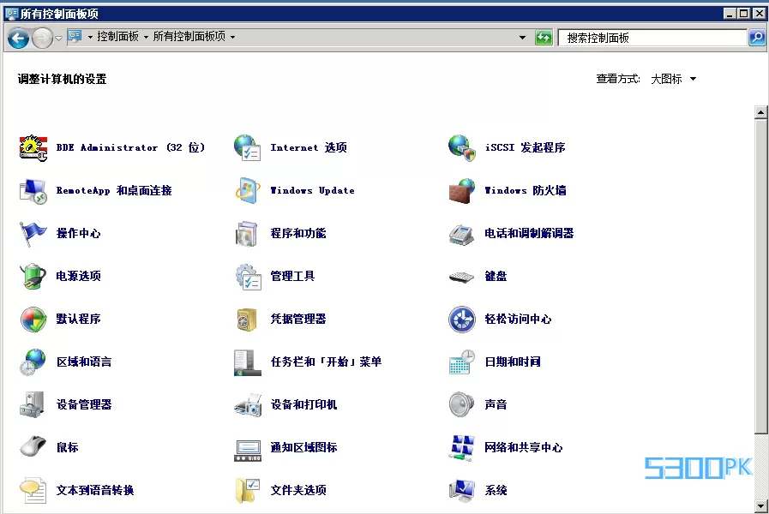Click the 搜索控制面板 search field
The image size is (769, 514).
(x=652, y=38)
